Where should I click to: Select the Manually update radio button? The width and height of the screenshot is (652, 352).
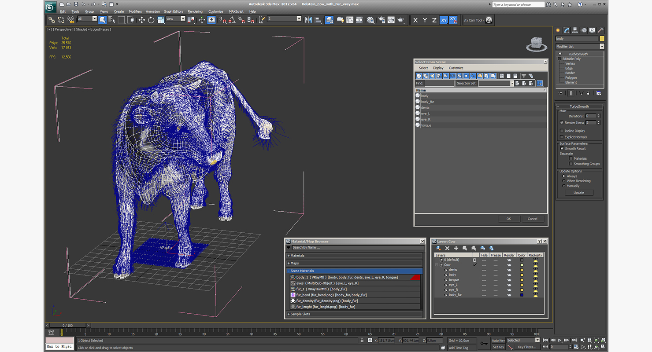(563, 186)
